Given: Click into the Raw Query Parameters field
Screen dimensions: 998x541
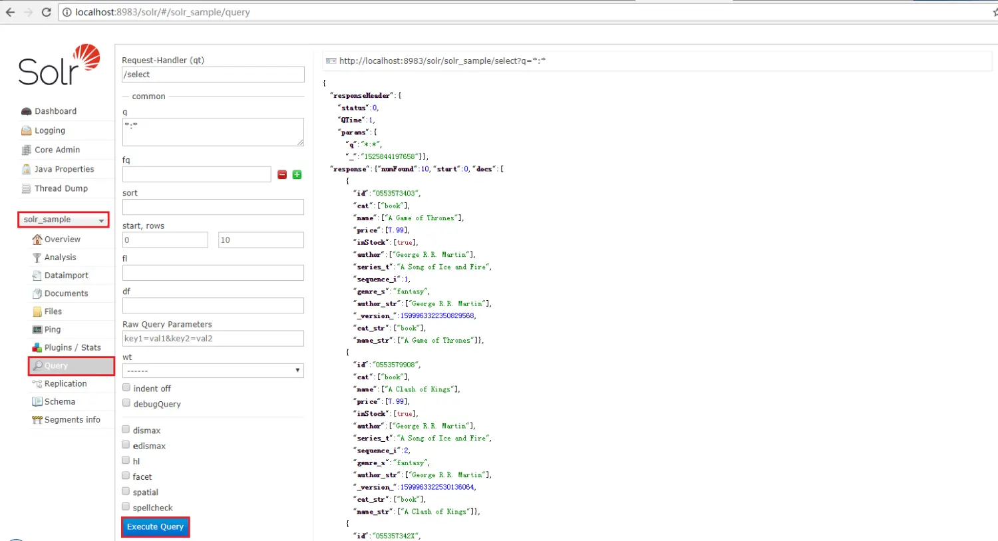Looking at the screenshot, I should [213, 338].
